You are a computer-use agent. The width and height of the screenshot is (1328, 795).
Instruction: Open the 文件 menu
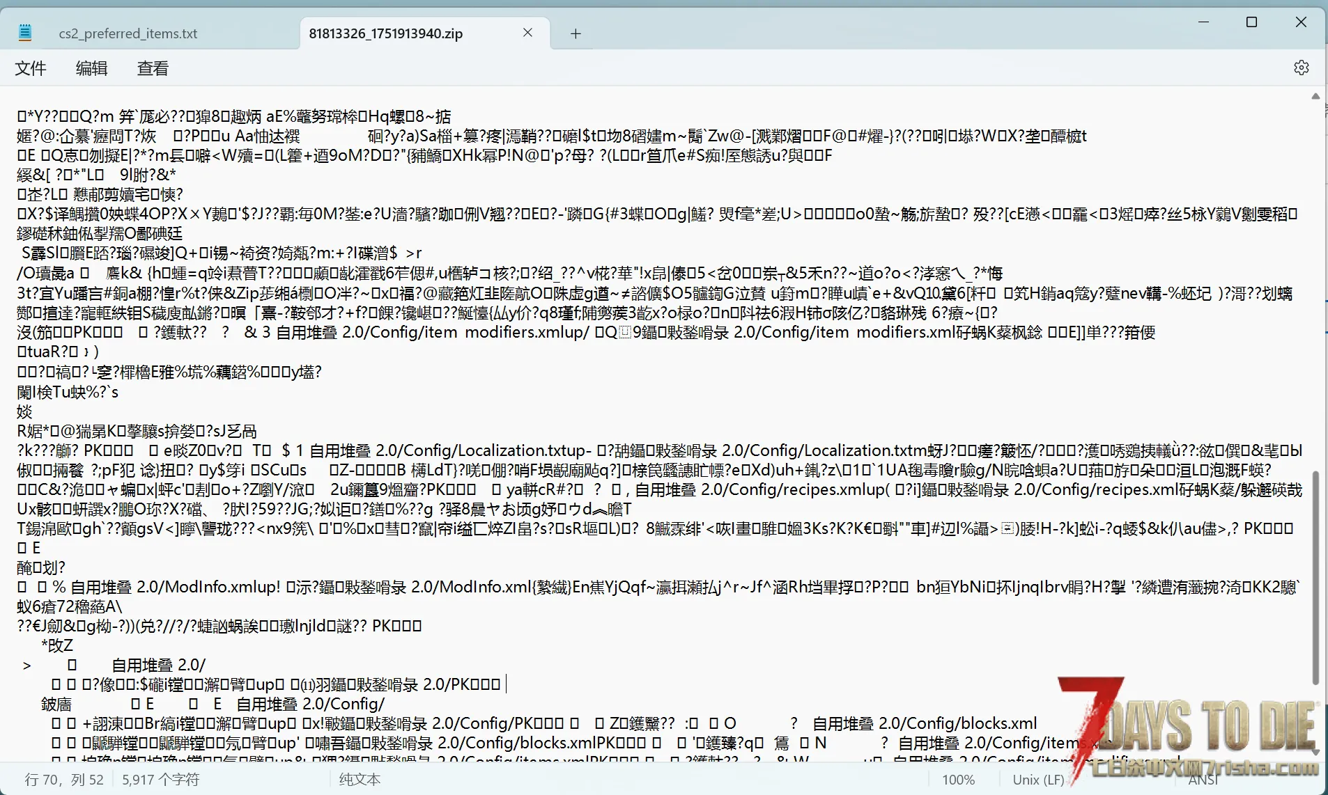[x=31, y=68]
